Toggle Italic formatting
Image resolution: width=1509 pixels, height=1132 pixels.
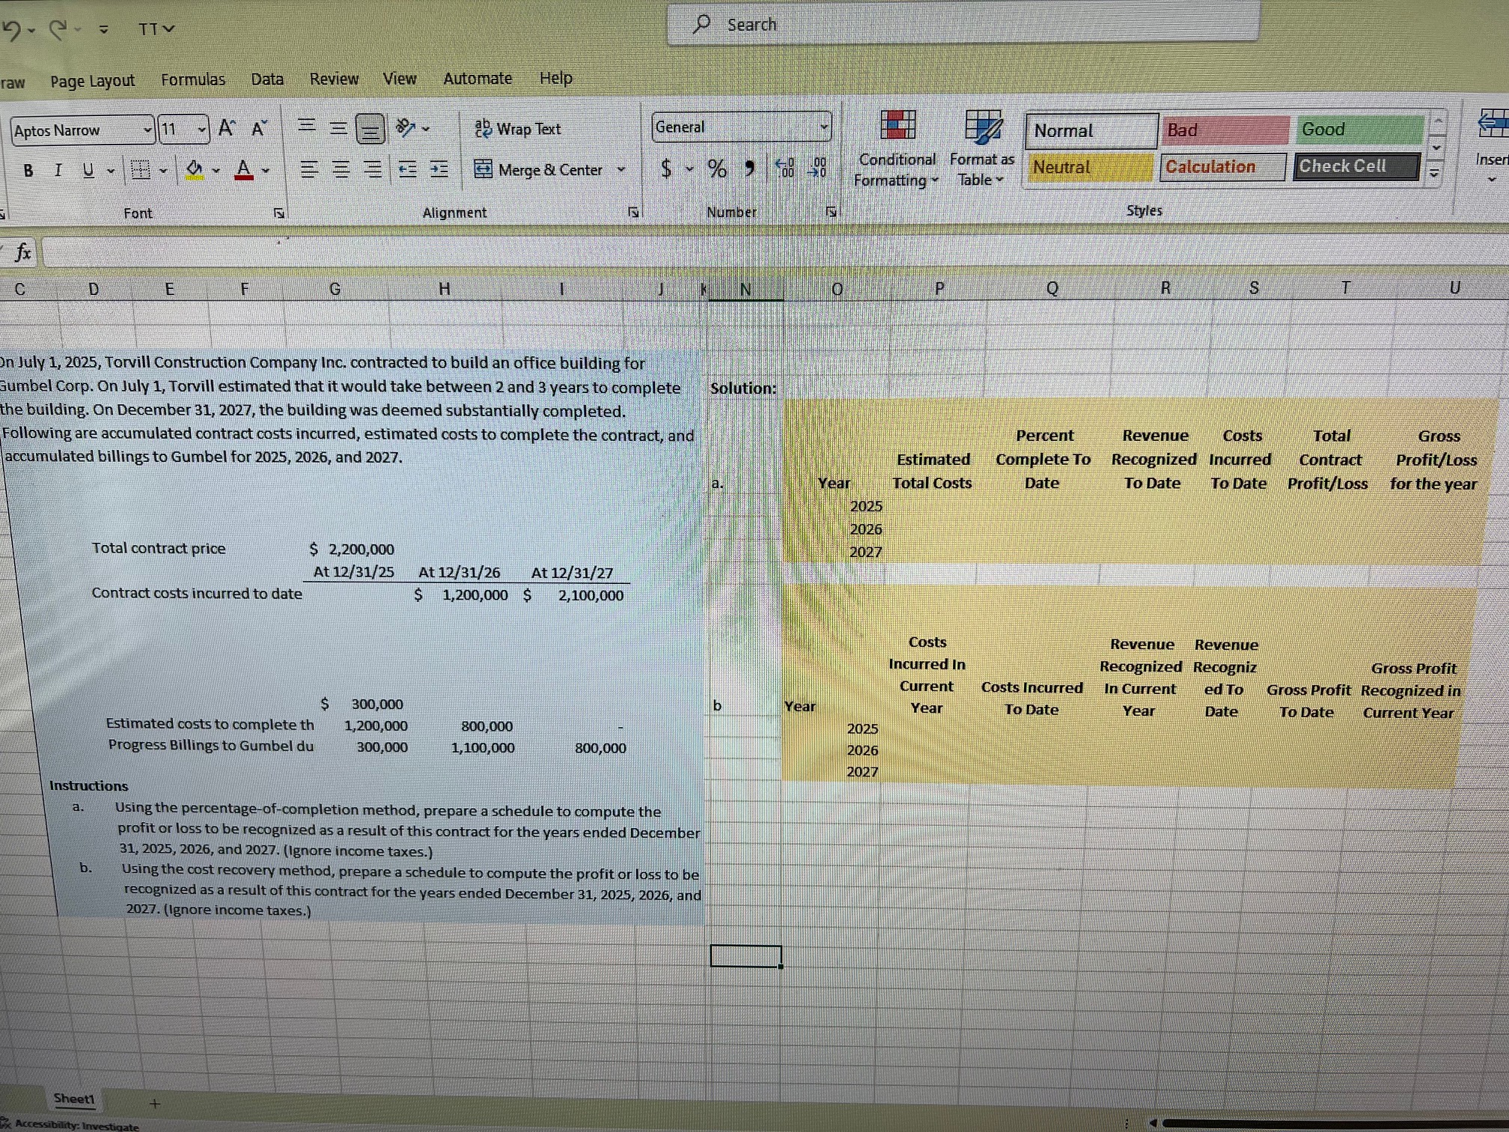click(58, 171)
